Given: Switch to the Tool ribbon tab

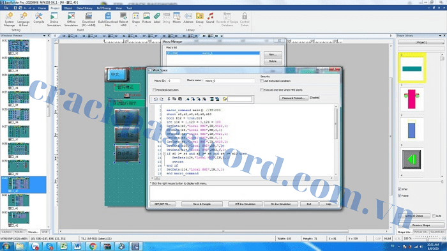Looking at the screenshot, I should pyautogui.click(x=130, y=8).
